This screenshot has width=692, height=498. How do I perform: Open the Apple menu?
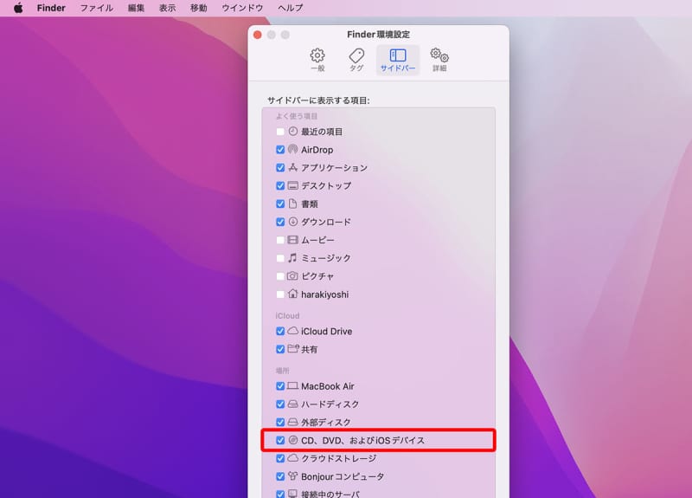click(x=18, y=8)
